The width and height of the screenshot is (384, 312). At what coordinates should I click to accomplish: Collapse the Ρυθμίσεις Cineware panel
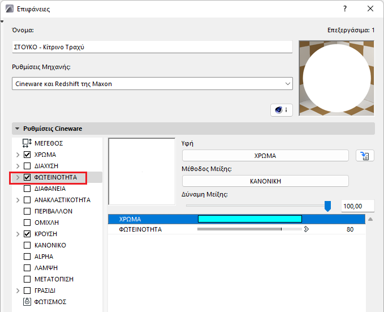pos(17,129)
